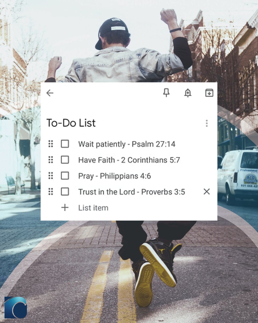Archive the note with the box icon

point(209,93)
